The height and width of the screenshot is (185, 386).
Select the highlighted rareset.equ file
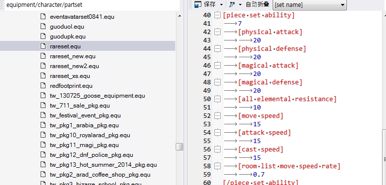point(65,46)
